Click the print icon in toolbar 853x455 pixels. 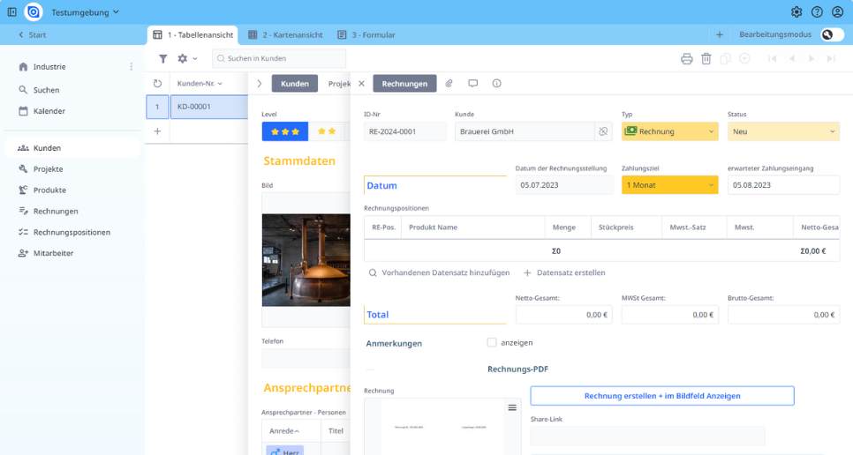tap(686, 58)
